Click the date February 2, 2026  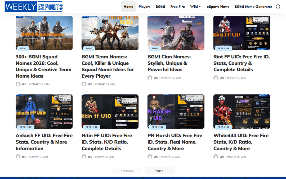coord(105,157)
